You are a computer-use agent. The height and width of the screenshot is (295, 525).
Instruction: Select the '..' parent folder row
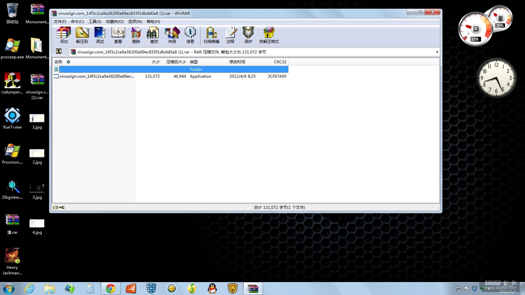click(171, 69)
